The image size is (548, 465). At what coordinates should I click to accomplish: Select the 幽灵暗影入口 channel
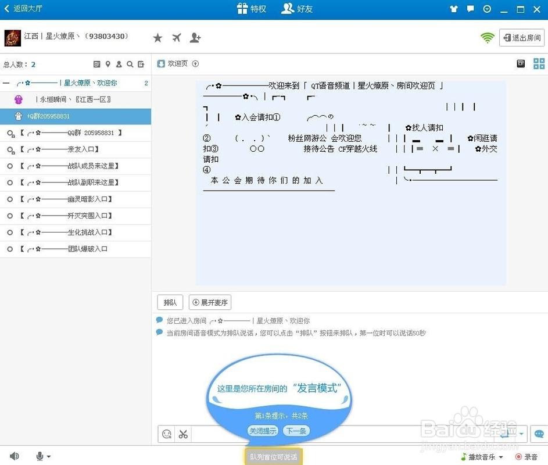89,199
